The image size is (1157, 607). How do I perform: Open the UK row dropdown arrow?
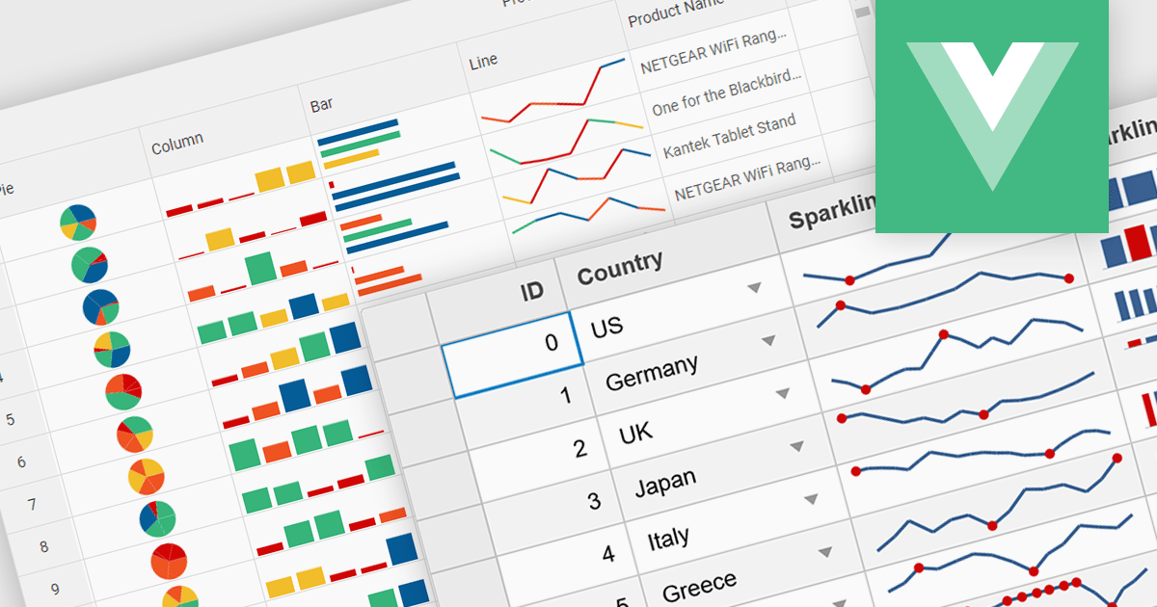click(x=783, y=393)
